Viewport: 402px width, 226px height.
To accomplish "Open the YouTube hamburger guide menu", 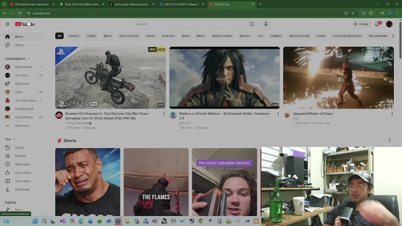I will point(8,24).
